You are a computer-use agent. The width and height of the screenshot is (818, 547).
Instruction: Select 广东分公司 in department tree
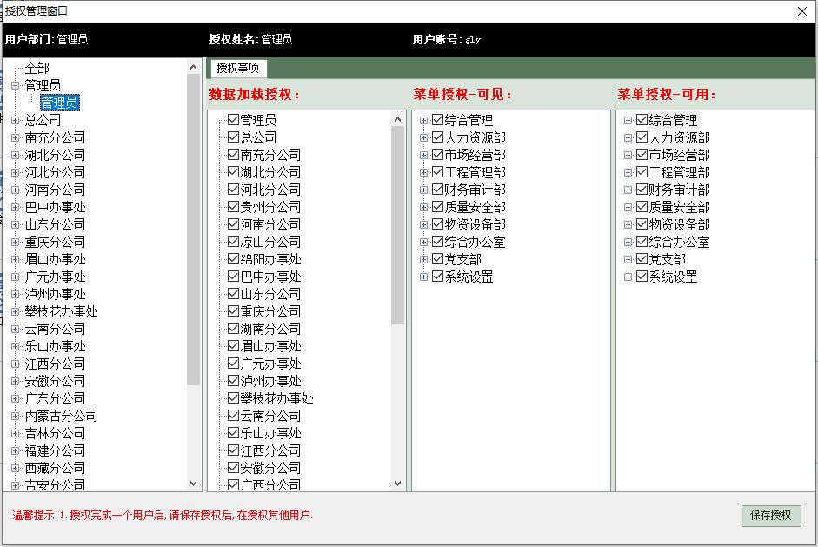(55, 398)
